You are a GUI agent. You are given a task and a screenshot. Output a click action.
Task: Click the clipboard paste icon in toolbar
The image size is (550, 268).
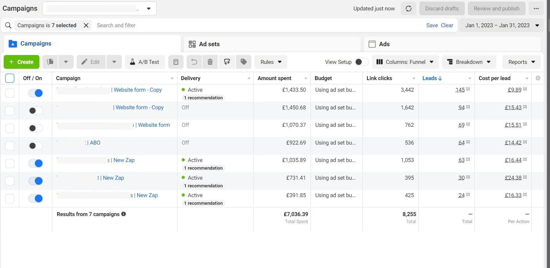coord(176,62)
